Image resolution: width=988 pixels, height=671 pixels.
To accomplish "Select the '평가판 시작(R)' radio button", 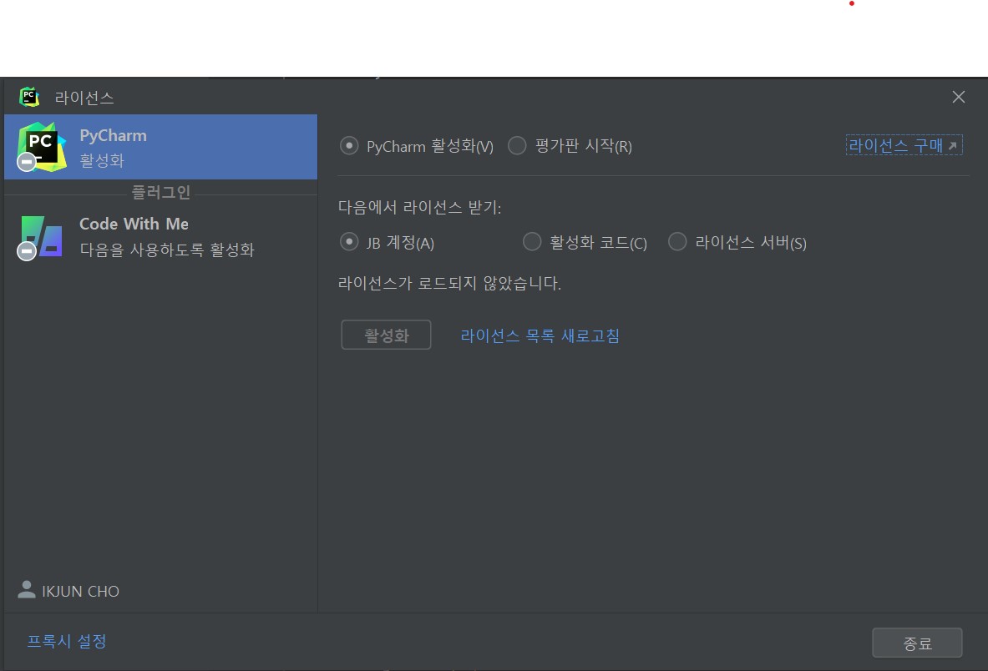I will (x=517, y=146).
